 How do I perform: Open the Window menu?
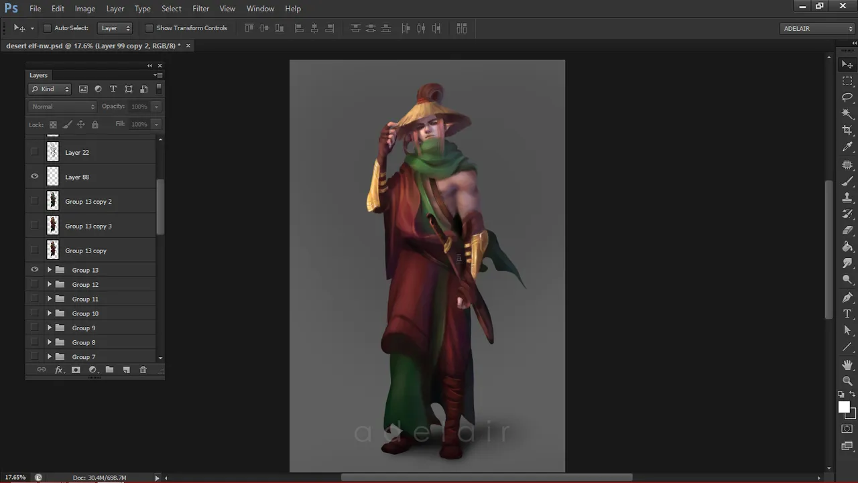coord(260,9)
